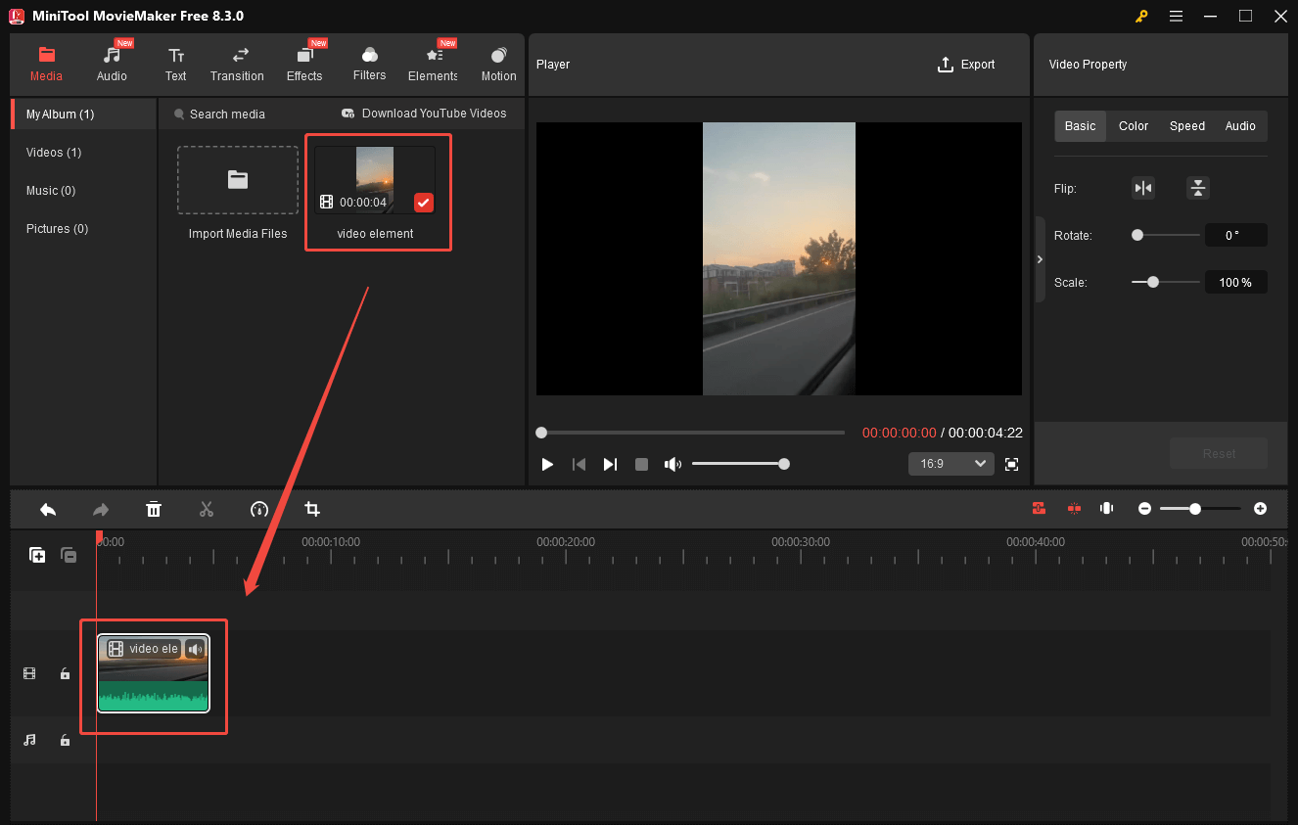This screenshot has height=825, width=1298.
Task: Collapse the Video Property panel chevron
Action: [1040, 259]
